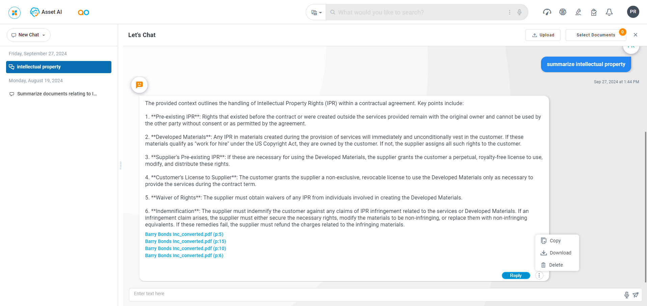
Task: Click the chat input microphone icon
Action: [626, 295]
